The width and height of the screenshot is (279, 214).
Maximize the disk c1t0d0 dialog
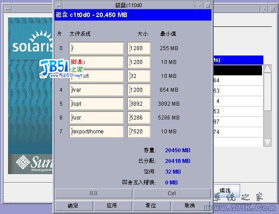pos(207,5)
